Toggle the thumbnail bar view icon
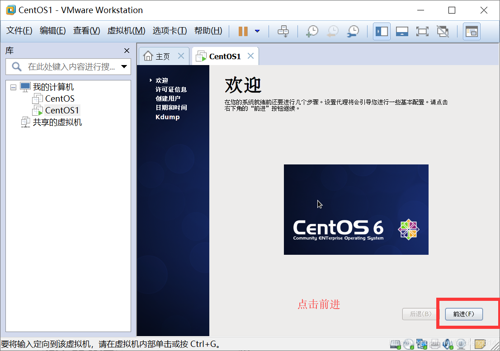Image resolution: width=500 pixels, height=351 pixels. pos(402,31)
